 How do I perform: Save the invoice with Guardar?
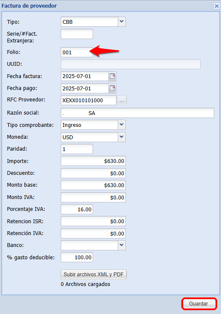click(199, 303)
